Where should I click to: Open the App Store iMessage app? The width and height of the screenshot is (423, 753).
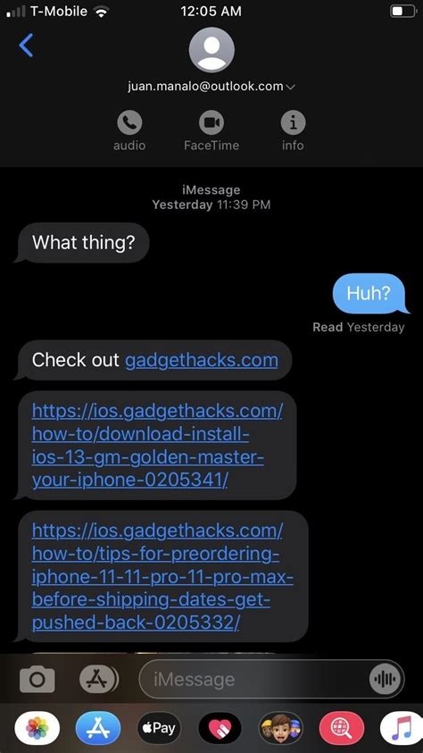click(x=98, y=729)
